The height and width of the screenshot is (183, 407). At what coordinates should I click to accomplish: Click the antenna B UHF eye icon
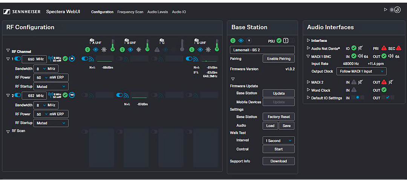[x=130, y=49]
